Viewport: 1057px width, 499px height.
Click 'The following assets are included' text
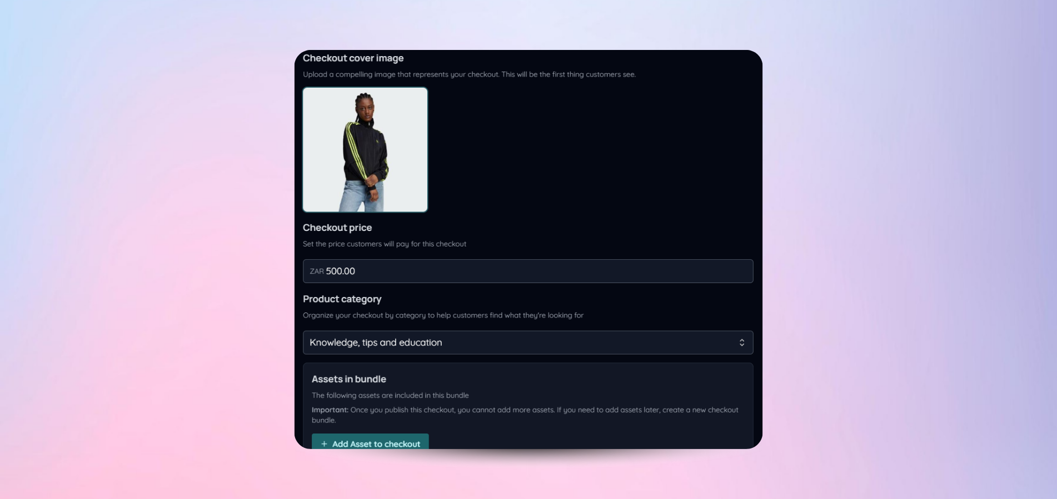(390, 395)
